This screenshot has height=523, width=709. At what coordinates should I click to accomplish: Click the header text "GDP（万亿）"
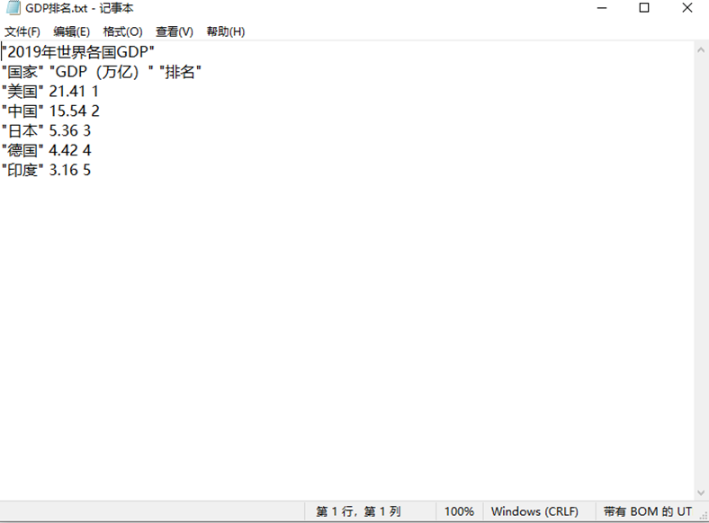click(102, 72)
